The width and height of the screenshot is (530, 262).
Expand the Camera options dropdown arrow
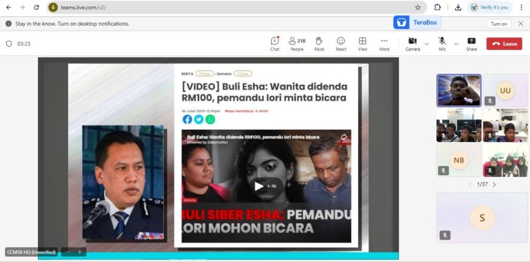(426, 44)
